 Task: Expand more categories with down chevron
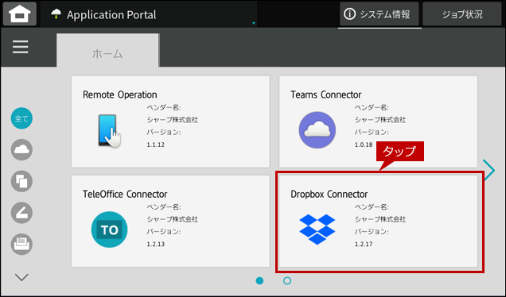21,277
